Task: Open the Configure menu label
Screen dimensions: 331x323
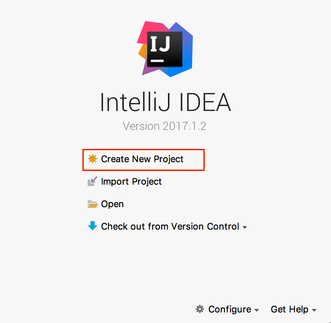Action: (229, 309)
